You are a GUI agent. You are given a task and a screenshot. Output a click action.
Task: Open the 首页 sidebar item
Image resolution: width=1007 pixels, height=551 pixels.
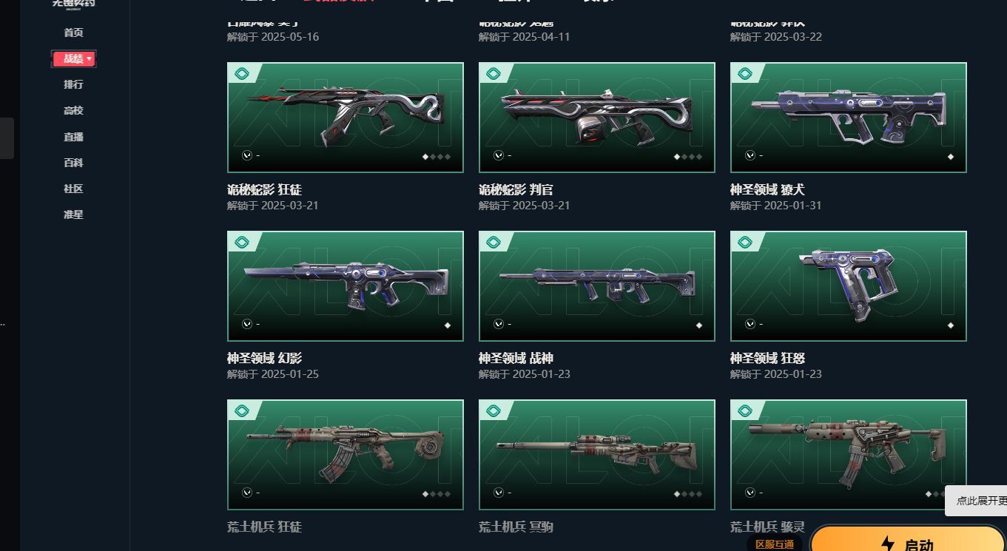pos(73,33)
